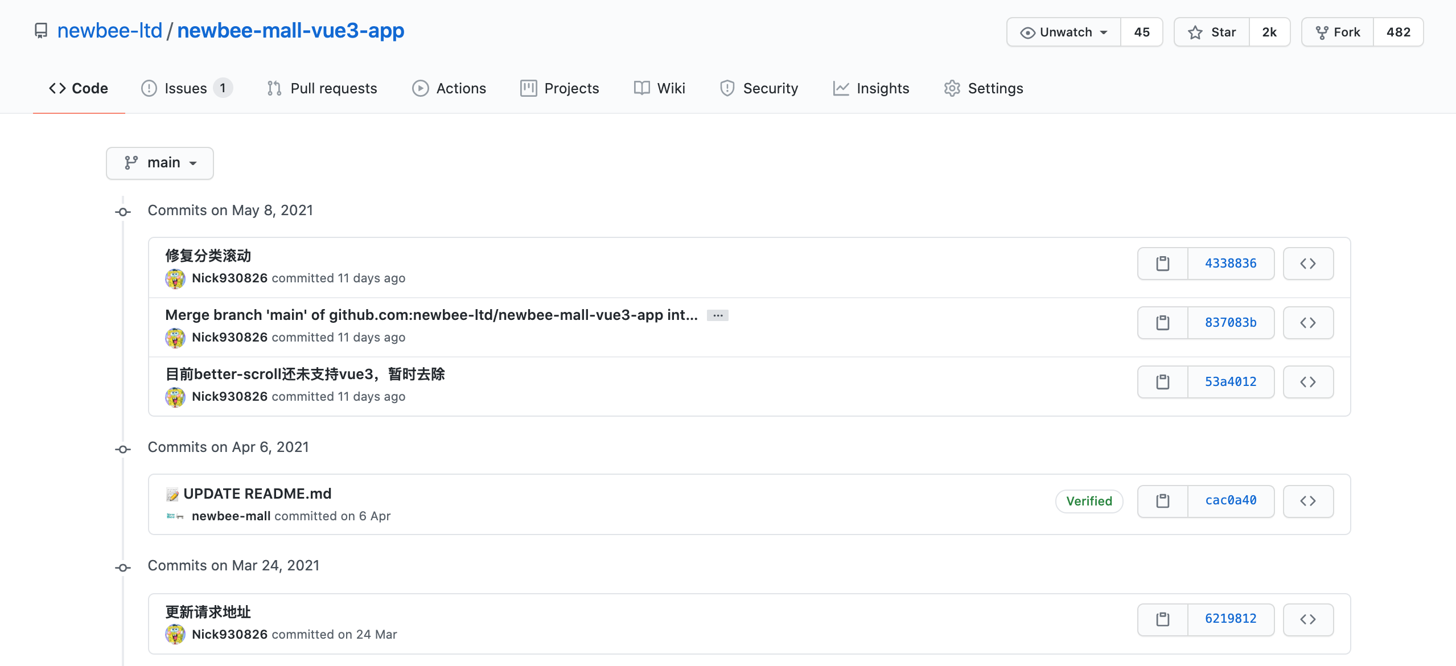Open Nick930826 author link on better-scroll commit
The image size is (1456, 666).
pyautogui.click(x=229, y=397)
